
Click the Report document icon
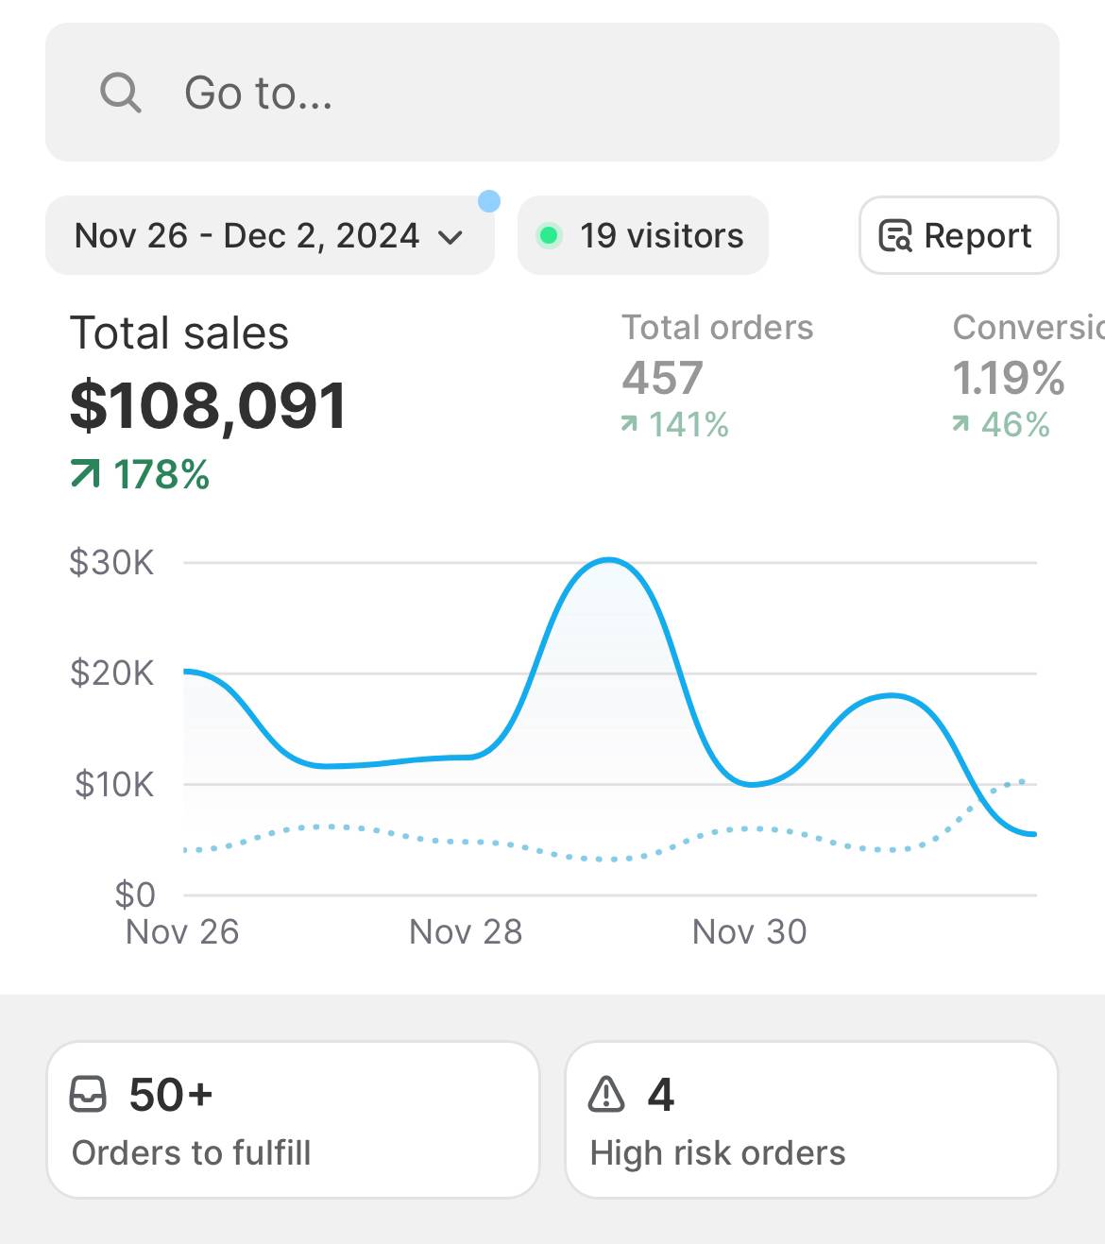(x=894, y=236)
